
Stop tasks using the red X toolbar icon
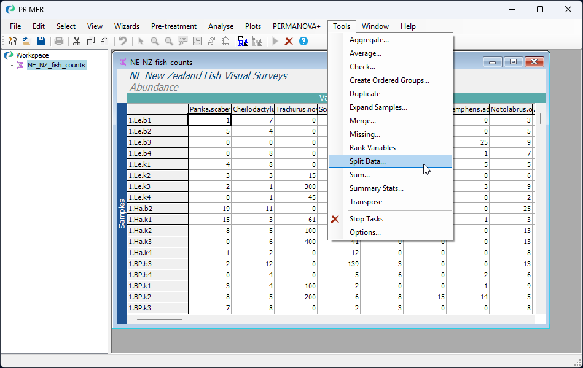tap(288, 41)
